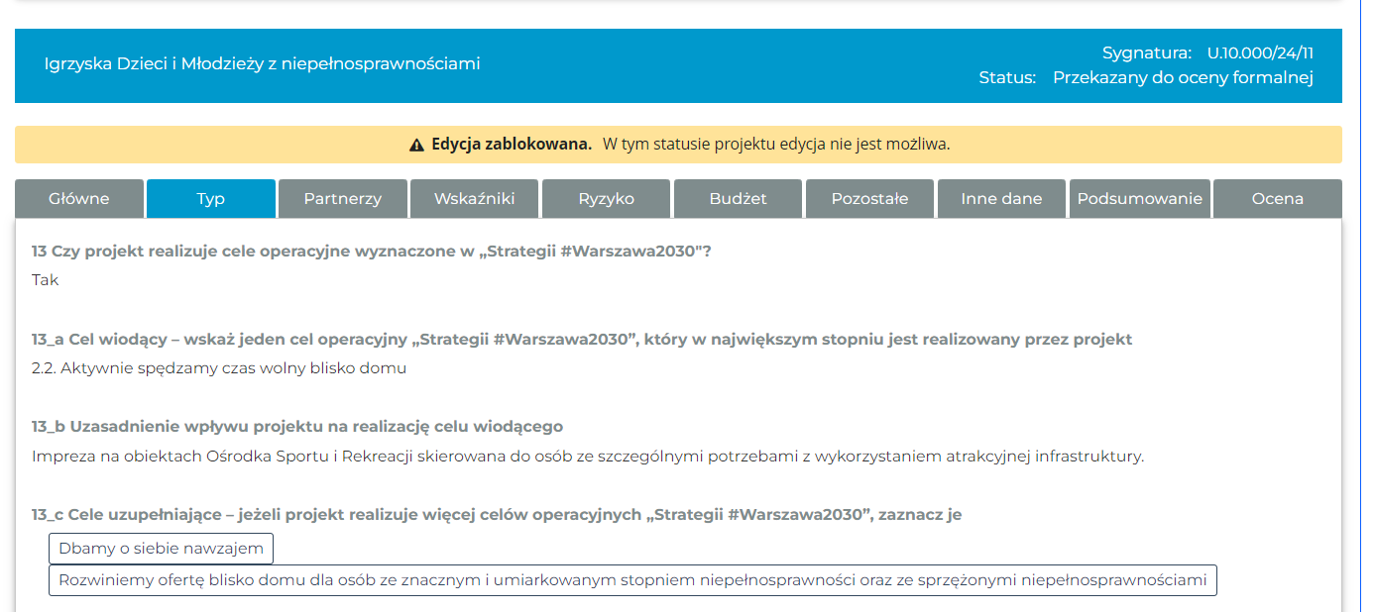Click the 'Dbamy o siebie nawzajem' tag
This screenshot has width=1375, height=612.
tap(161, 549)
